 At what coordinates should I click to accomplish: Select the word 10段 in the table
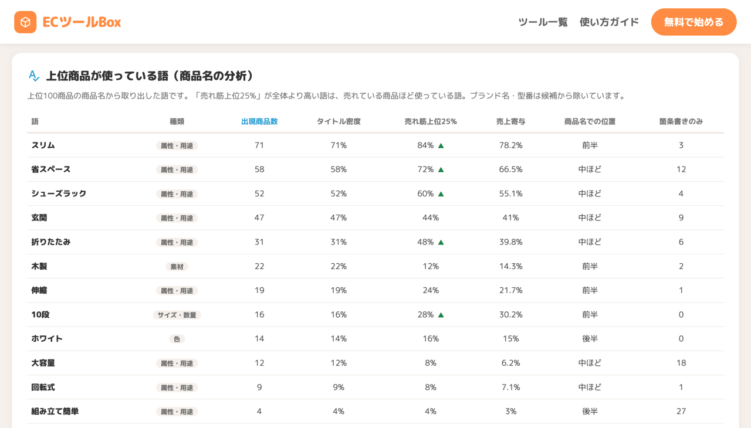pos(40,315)
